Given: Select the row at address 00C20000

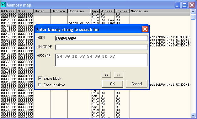Looking at the screenshot, I should tap(95, 107).
